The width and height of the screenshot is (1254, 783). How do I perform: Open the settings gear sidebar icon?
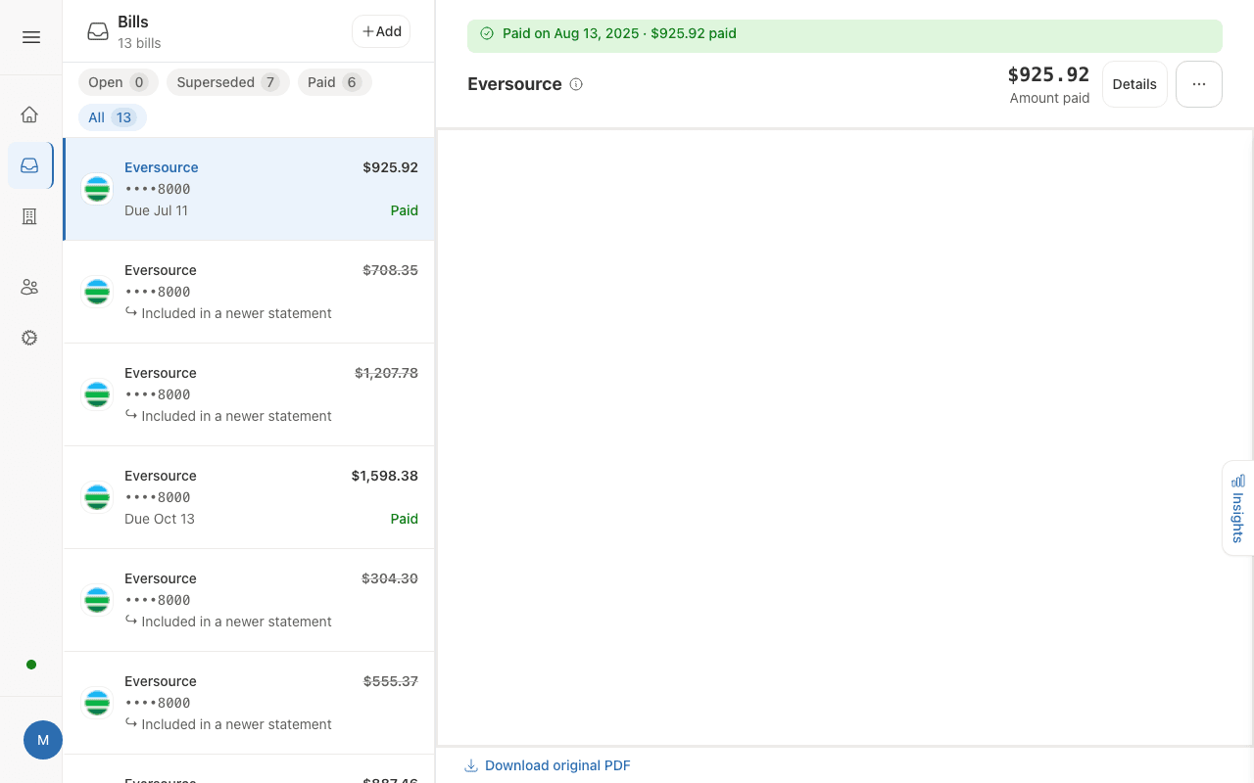(x=29, y=338)
